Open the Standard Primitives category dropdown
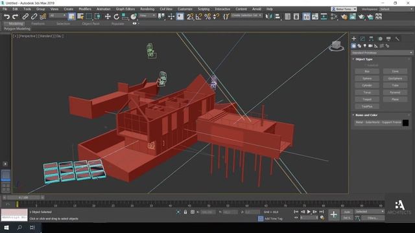Screen dimensions: 415x233 382,53
